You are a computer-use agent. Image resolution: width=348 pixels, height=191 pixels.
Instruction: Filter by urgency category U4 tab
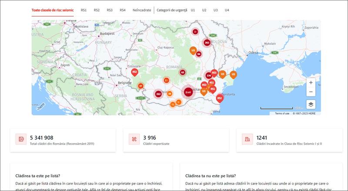pyautogui.click(x=227, y=10)
